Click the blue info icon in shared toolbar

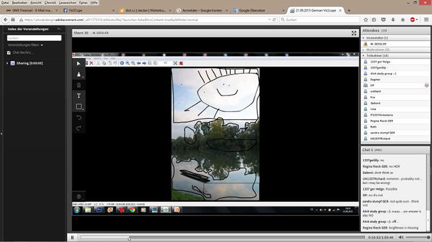click(x=122, y=63)
